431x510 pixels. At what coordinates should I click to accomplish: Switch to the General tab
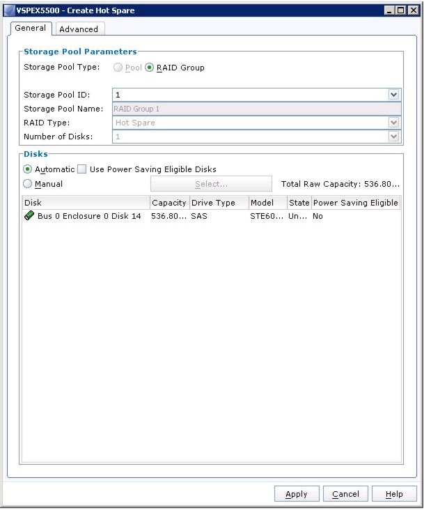31,29
